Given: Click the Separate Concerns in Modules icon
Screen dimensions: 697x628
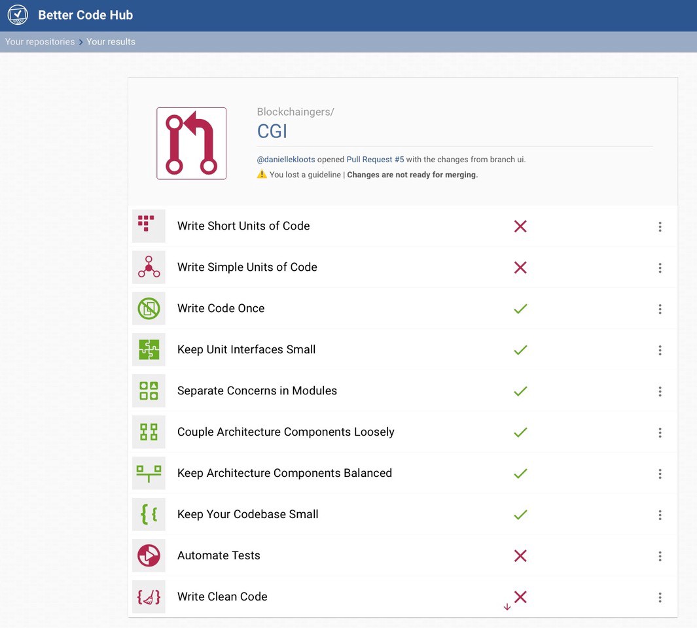Looking at the screenshot, I should (x=149, y=391).
